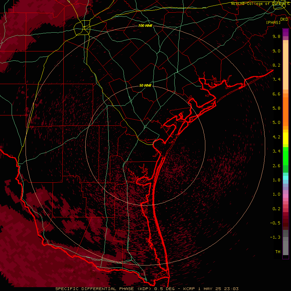Click the 4.2 value on the color scale
This screenshot has height=291, width=291.
click(276, 137)
